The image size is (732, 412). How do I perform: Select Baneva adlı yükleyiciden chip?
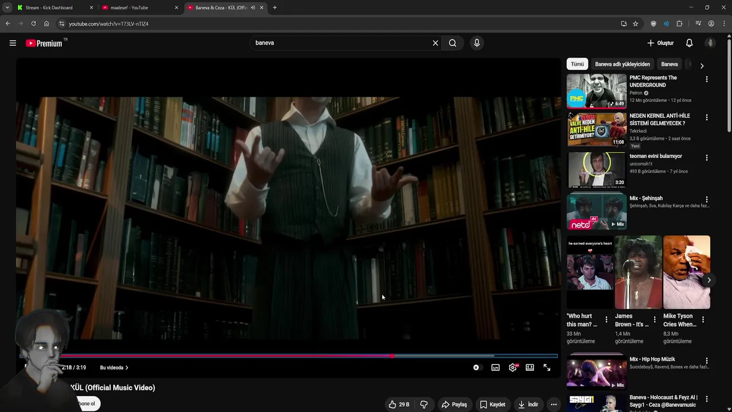tap(622, 64)
